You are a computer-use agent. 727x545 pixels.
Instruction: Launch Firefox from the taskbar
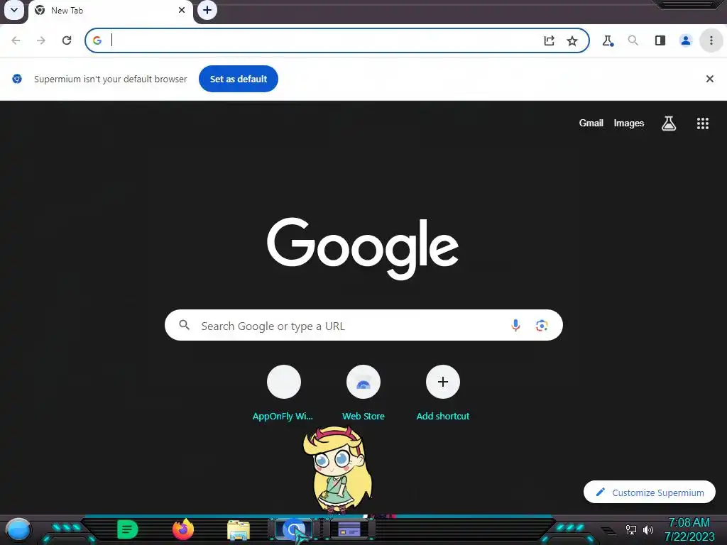[x=183, y=529]
